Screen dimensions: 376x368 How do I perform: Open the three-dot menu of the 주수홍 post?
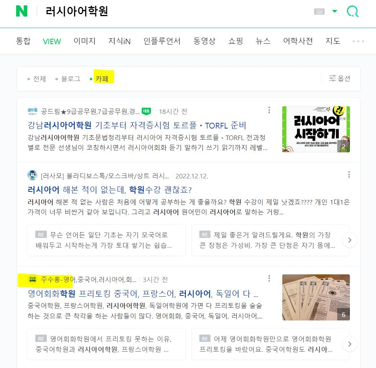click(x=269, y=278)
